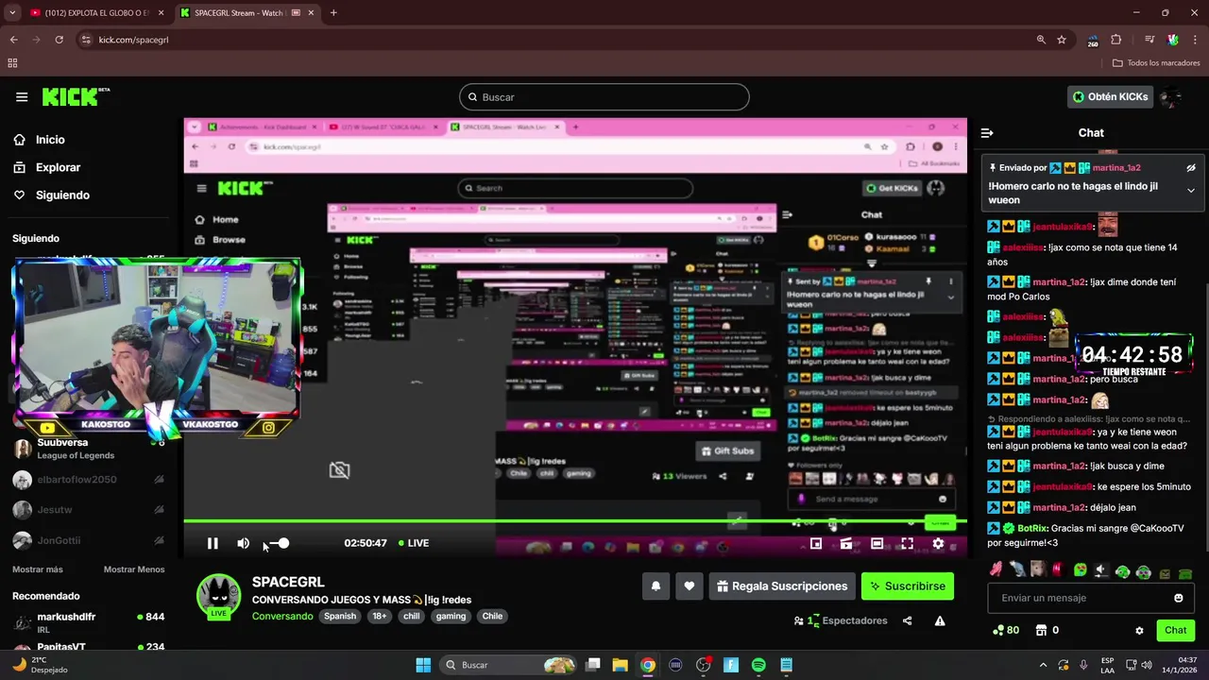Select the chill tag
This screenshot has height=680, width=1209.
[411, 616]
